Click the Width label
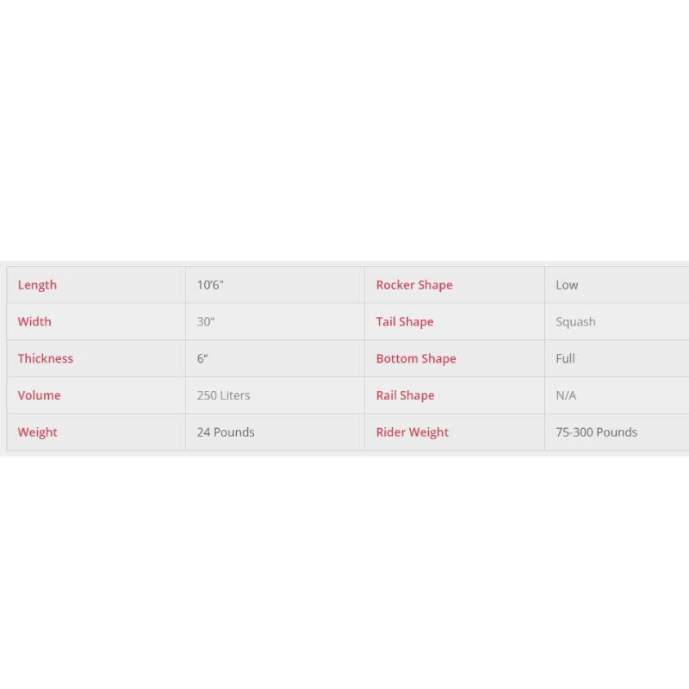 point(34,321)
